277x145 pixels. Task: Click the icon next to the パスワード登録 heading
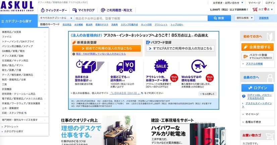(148, 42)
